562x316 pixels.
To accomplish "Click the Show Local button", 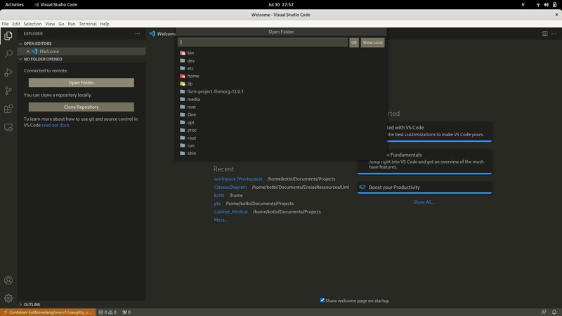I will [372, 43].
